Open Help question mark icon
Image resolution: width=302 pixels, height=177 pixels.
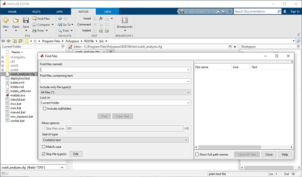[x=224, y=11]
